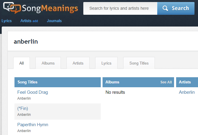The height and width of the screenshot is (135, 198).
Task: Open the Artists navigation link
Action: pyautogui.click(x=26, y=21)
